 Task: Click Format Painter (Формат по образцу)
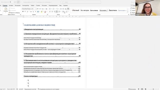coord(14,13)
